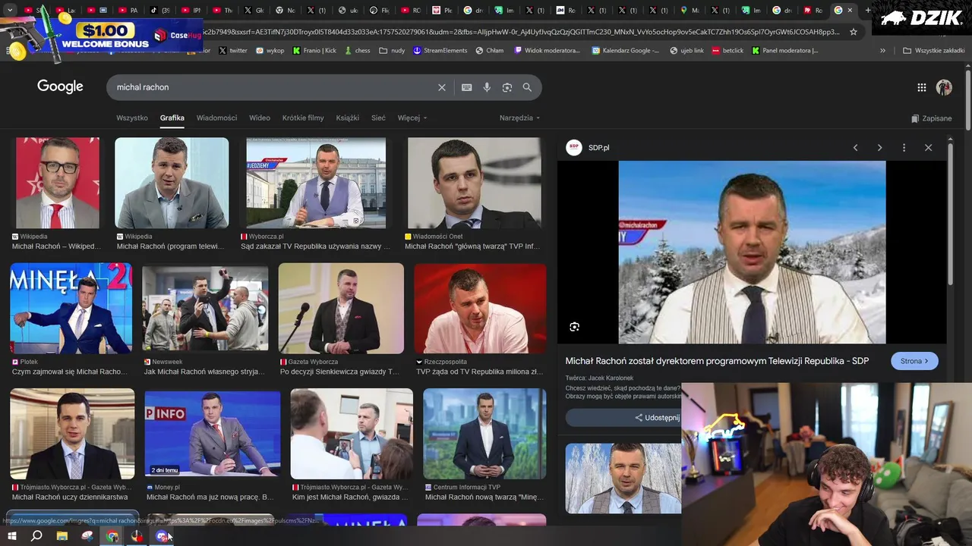This screenshot has width=972, height=546.
Task: Open the three-dot menu in the preview panel
Action: (x=904, y=148)
